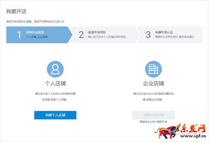The image size is (209, 142).
Task: Click the personal store description text
Action: [x=55, y=97]
